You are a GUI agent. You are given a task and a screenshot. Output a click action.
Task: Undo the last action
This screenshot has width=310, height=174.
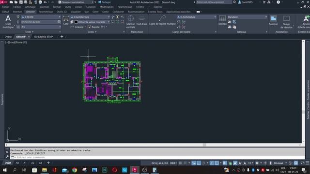coord(45,2)
